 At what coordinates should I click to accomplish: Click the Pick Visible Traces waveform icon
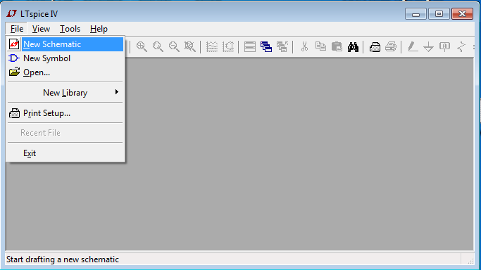click(x=212, y=46)
